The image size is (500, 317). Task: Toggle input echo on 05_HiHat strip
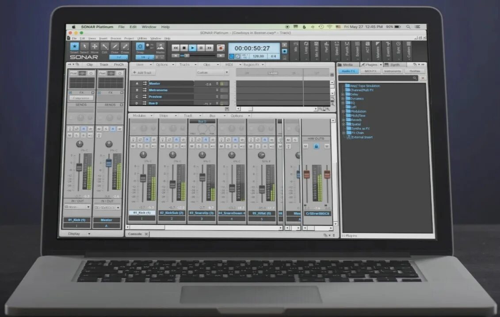click(272, 146)
